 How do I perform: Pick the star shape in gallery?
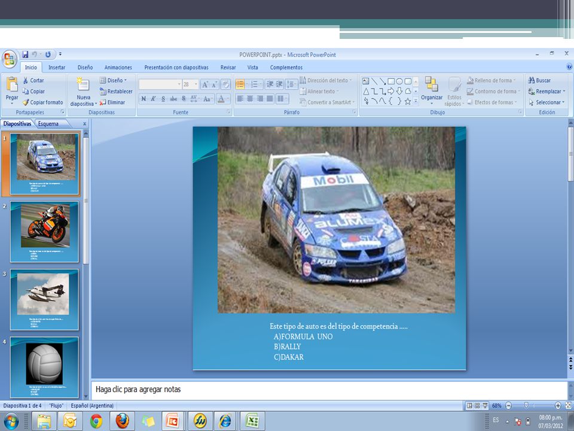(x=408, y=102)
